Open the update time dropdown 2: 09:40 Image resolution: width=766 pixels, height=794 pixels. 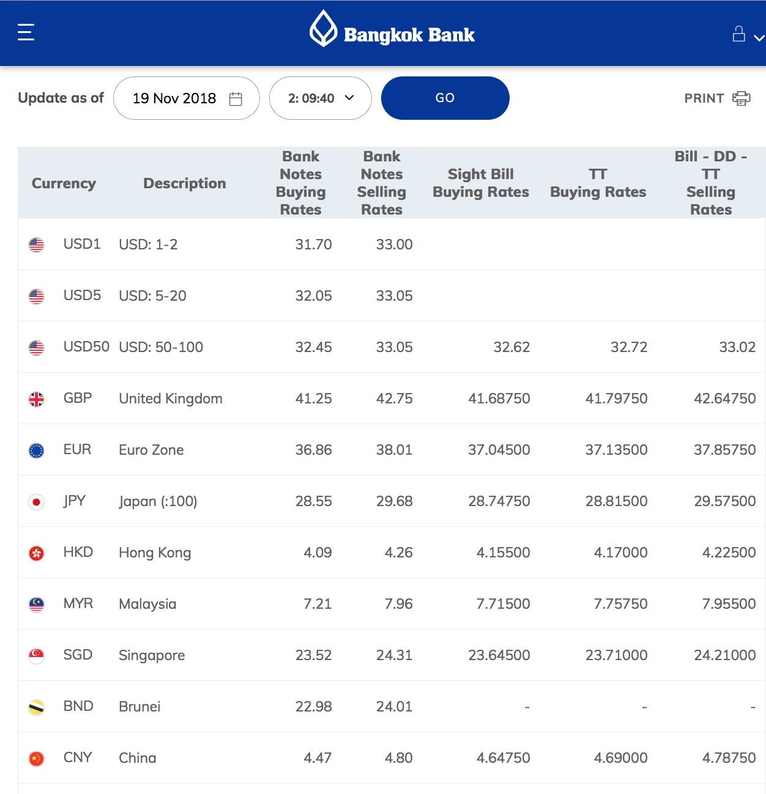coord(321,98)
